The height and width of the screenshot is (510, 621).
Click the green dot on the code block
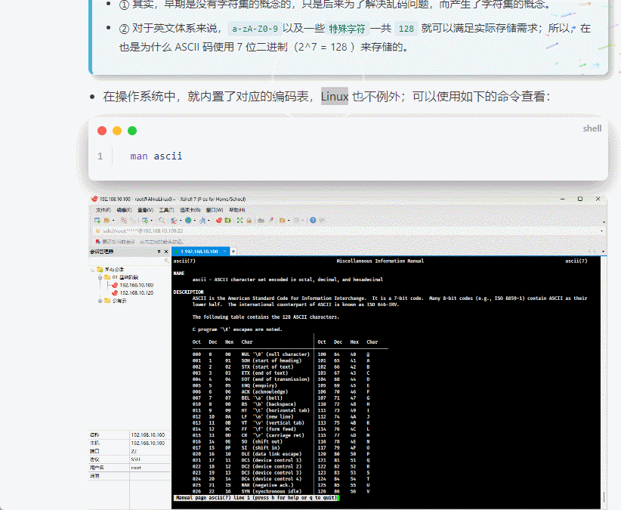pos(132,131)
